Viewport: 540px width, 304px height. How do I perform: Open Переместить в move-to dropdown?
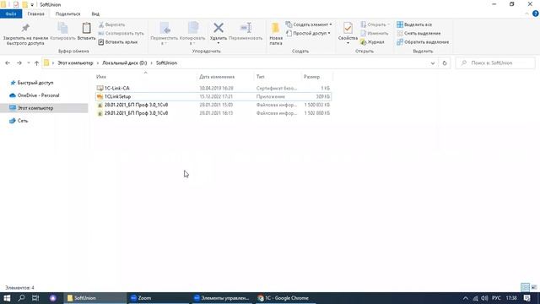[x=165, y=34]
